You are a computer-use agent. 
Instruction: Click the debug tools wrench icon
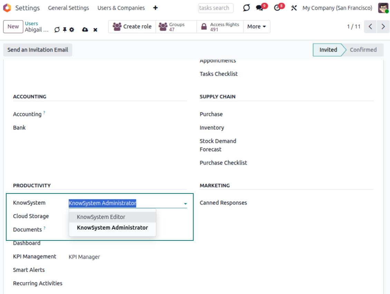click(294, 8)
